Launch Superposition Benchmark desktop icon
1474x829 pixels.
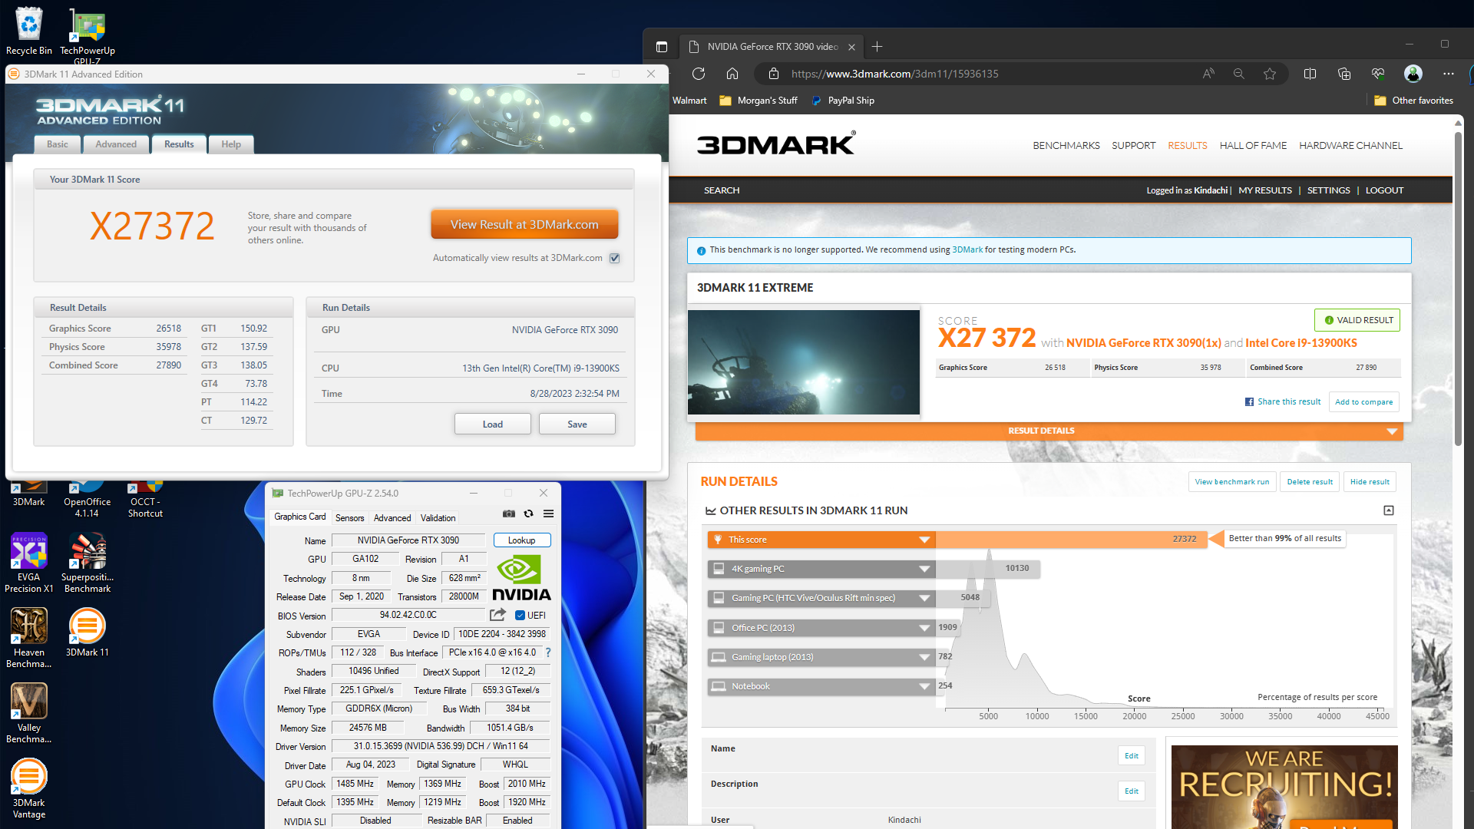click(88, 563)
